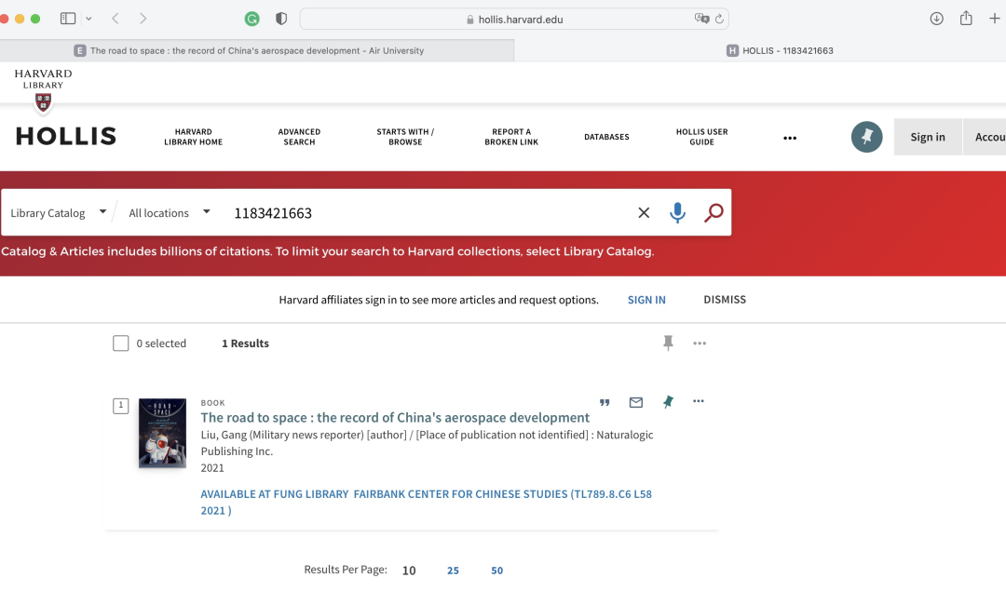
Task: Click the Harvard Library logo
Action: 43,90
